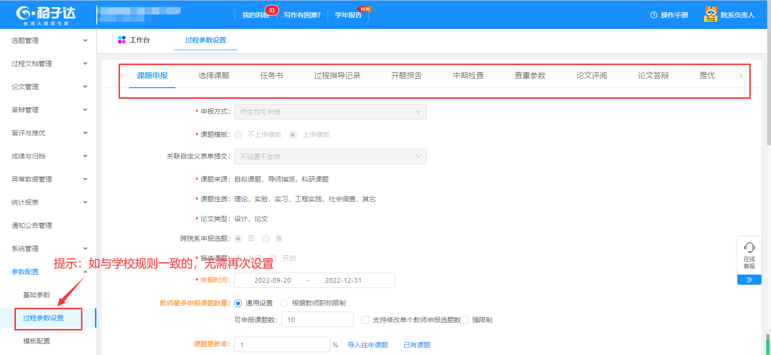Viewport: 771px width, 355px height.
Task: Open the 我的消息 notification badge
Action: [271, 10]
